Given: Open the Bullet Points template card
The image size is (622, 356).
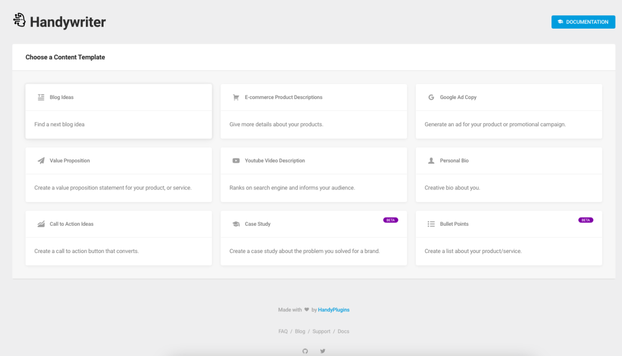Looking at the screenshot, I should coord(509,238).
